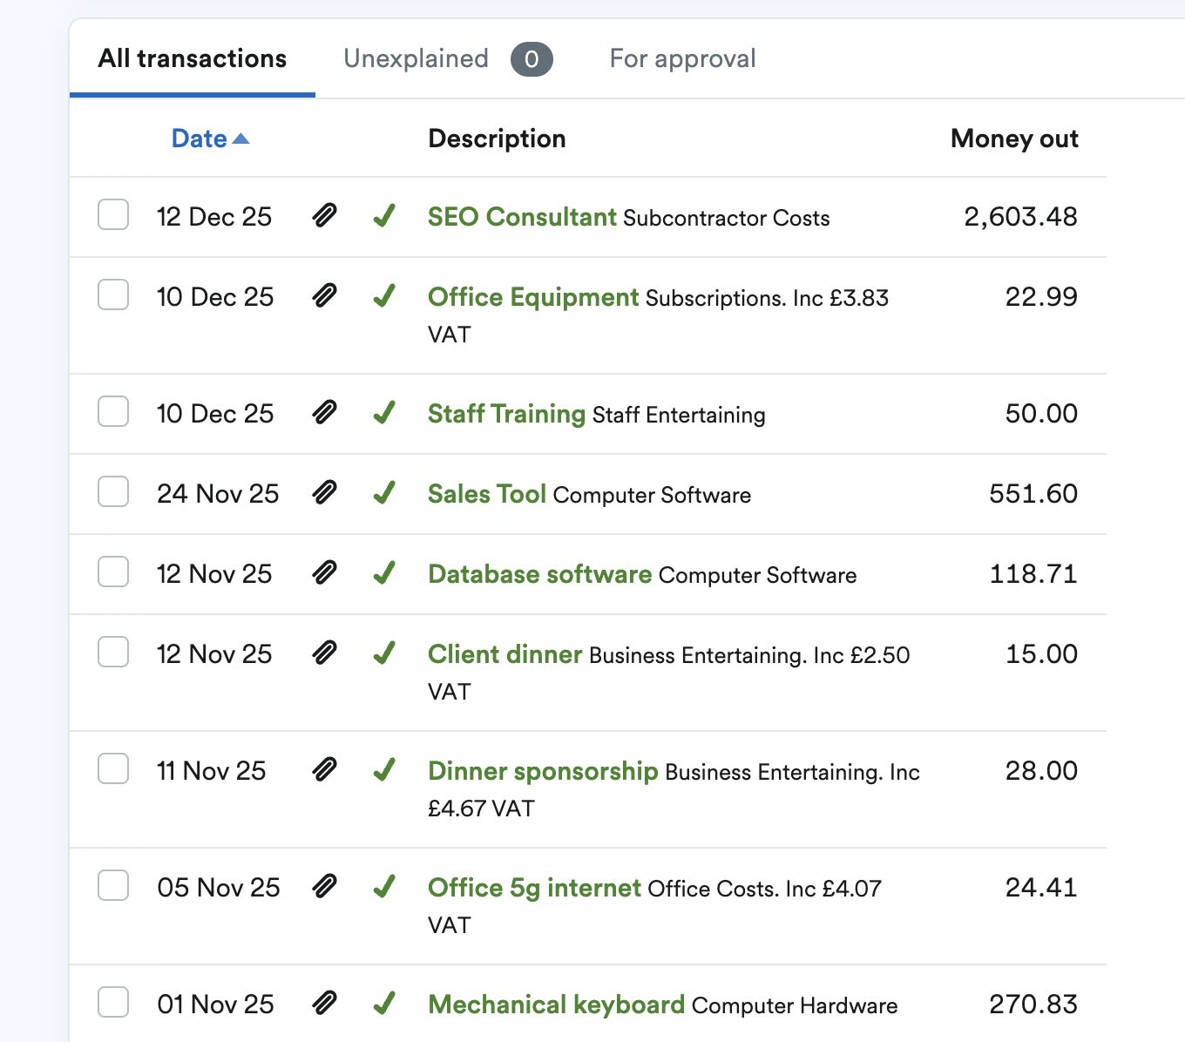Image resolution: width=1185 pixels, height=1042 pixels.
Task: Click the paperclip icon on Mechanical keyboard row
Action: tap(324, 1003)
